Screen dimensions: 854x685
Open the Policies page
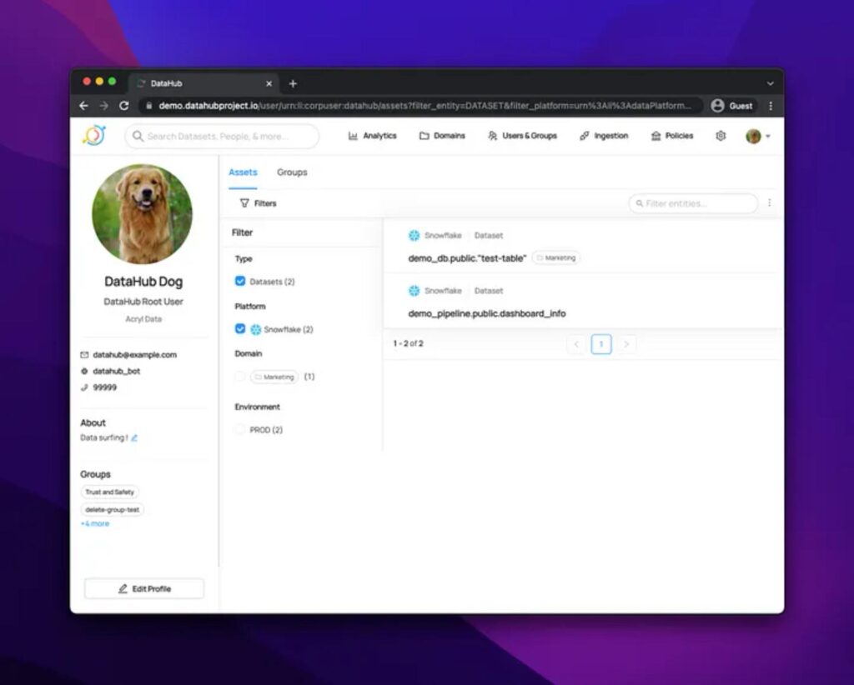671,136
